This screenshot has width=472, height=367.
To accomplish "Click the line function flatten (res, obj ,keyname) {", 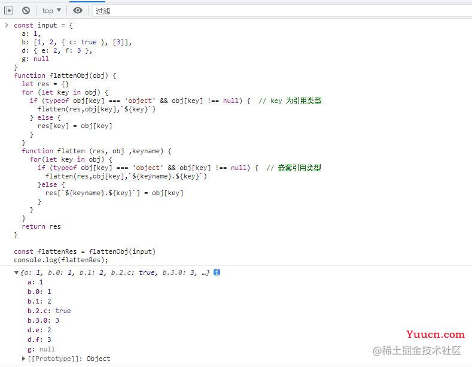I will click(97, 151).
